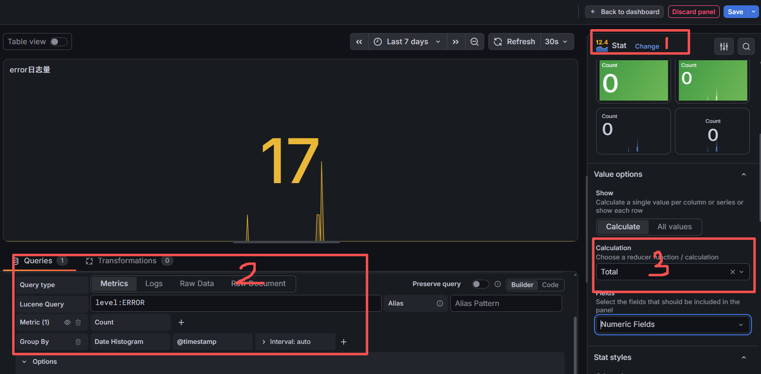Open the Date Histogram group by selector
Viewport: 761px width, 374px height.
click(130, 342)
